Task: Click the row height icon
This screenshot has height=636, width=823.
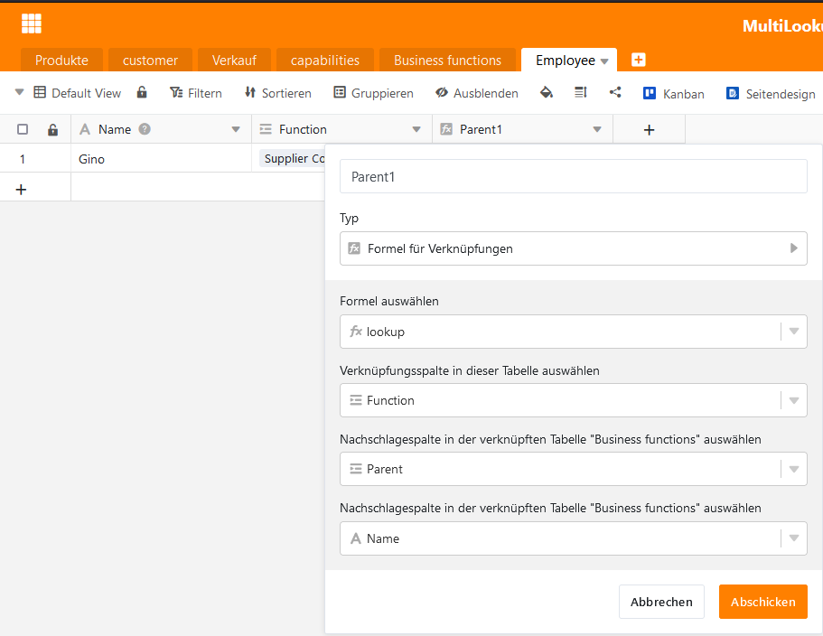Action: pyautogui.click(x=580, y=92)
